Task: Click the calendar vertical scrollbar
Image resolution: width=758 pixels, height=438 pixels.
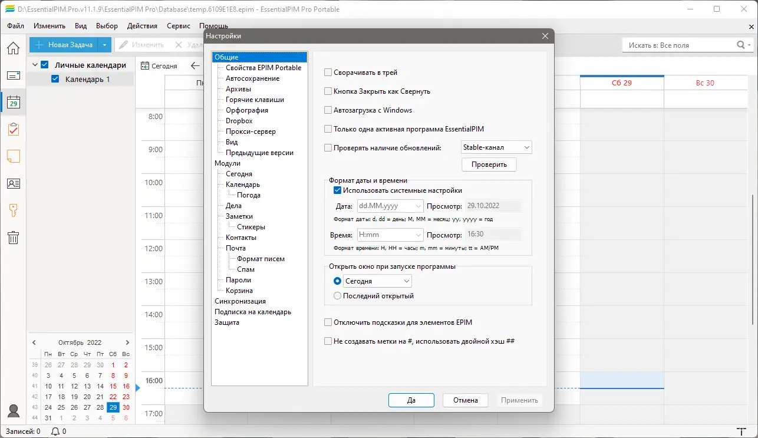Action: (754, 259)
